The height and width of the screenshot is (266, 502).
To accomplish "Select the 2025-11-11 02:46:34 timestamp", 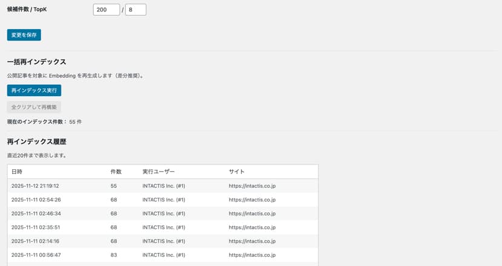I will [x=36, y=213].
